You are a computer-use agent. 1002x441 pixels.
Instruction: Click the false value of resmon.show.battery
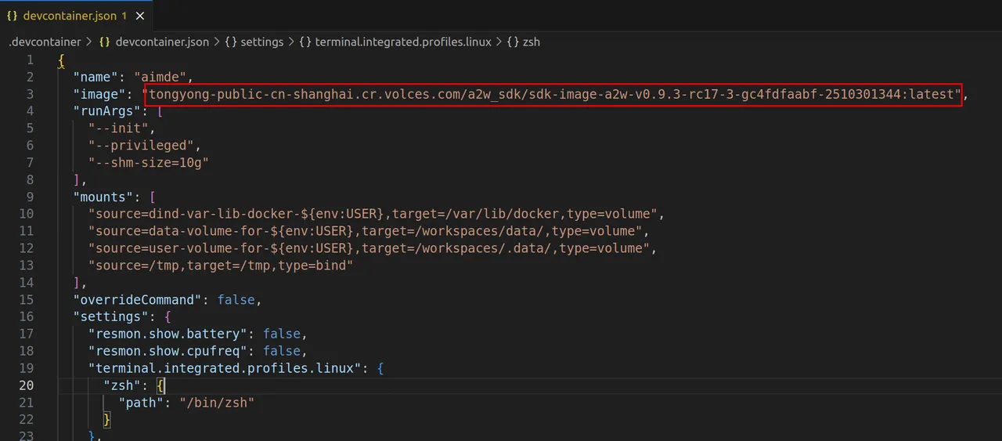[x=281, y=334]
